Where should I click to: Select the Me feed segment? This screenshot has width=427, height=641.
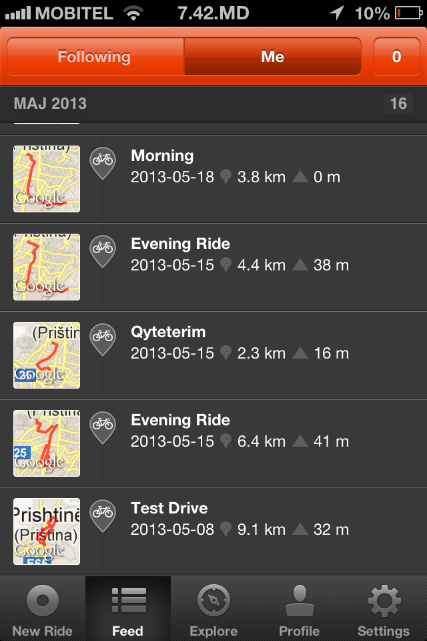point(272,57)
